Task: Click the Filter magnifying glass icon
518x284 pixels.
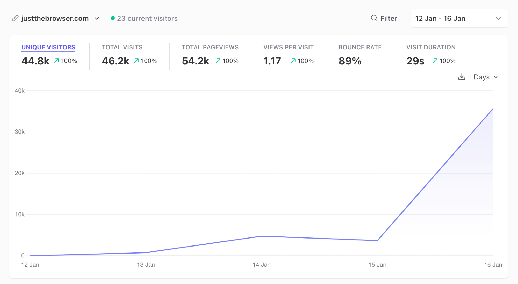Action: (374, 18)
